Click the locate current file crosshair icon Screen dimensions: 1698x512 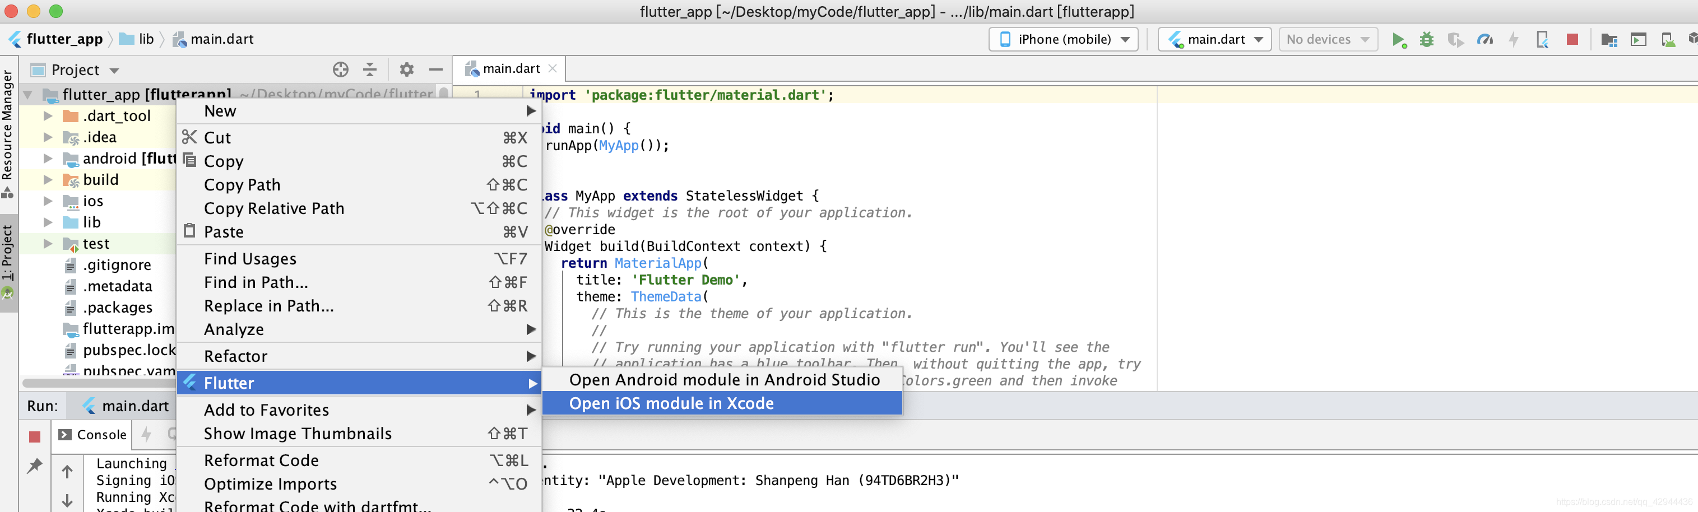tap(340, 69)
